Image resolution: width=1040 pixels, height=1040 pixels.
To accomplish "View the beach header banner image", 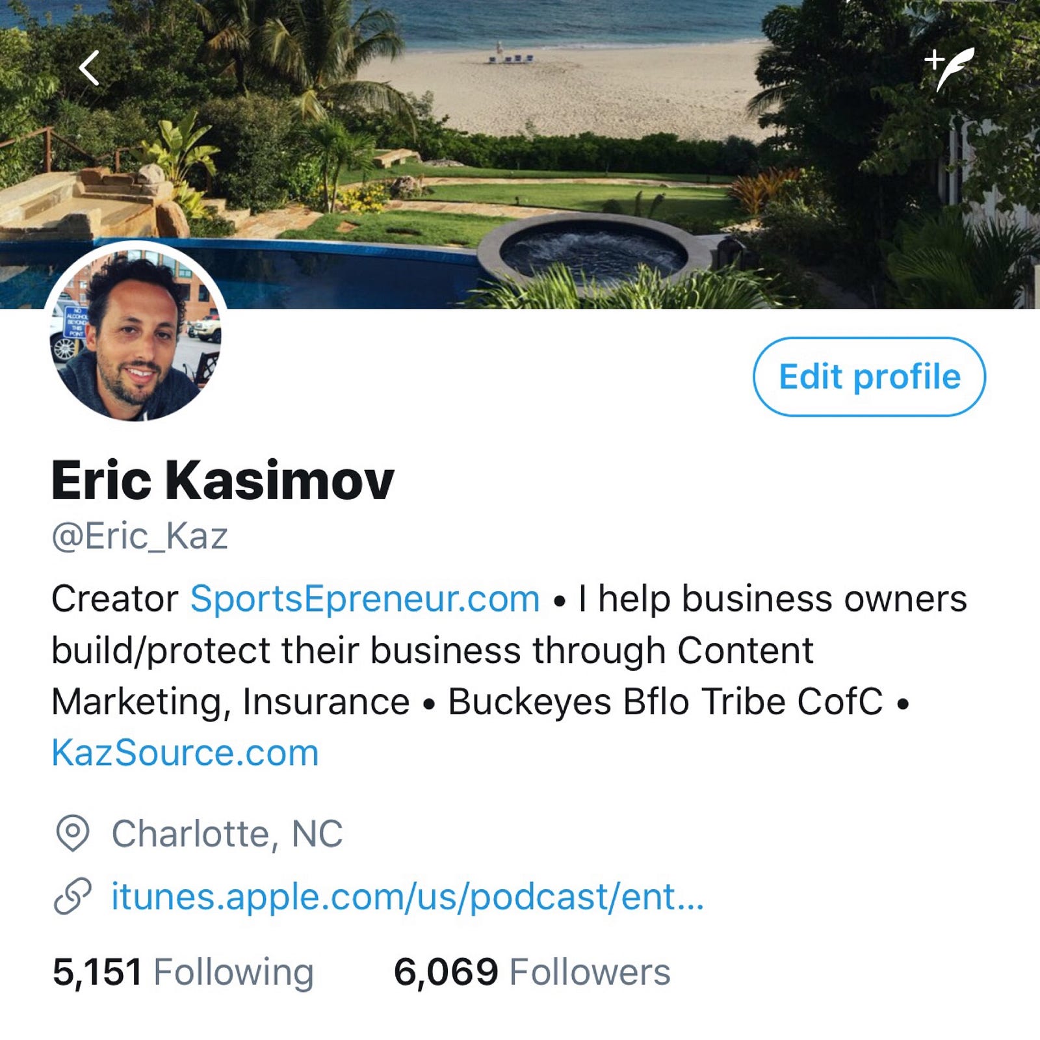I will pyautogui.click(x=520, y=154).
